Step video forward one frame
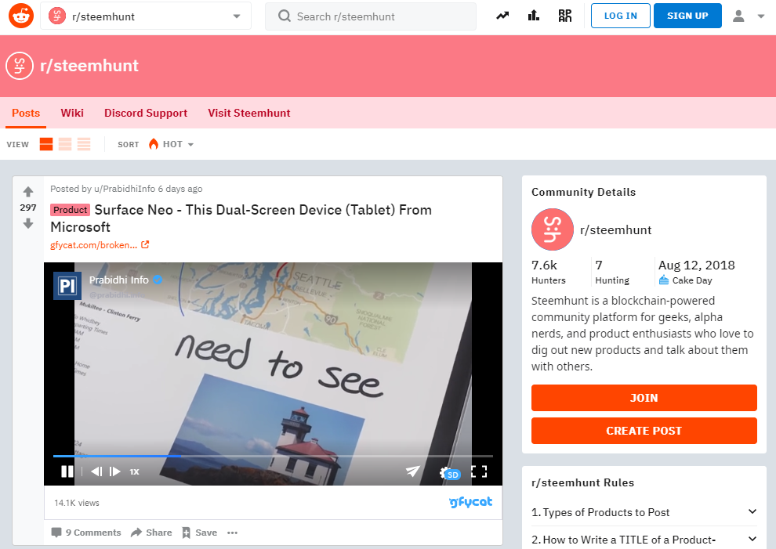This screenshot has height=549, width=776. 114,471
